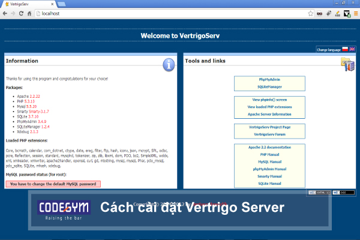Open the PhpMyAdmin link
Image resolution: width=360 pixels, height=240 pixels.
click(269, 79)
